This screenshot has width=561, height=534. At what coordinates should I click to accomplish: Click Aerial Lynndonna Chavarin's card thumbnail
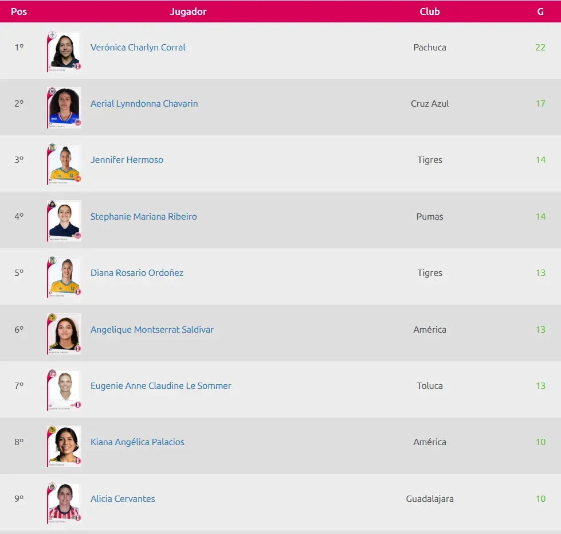64,107
